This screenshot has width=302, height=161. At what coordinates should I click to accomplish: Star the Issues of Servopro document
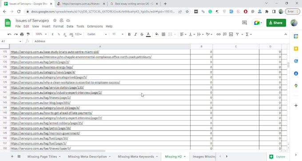[x=55, y=20]
